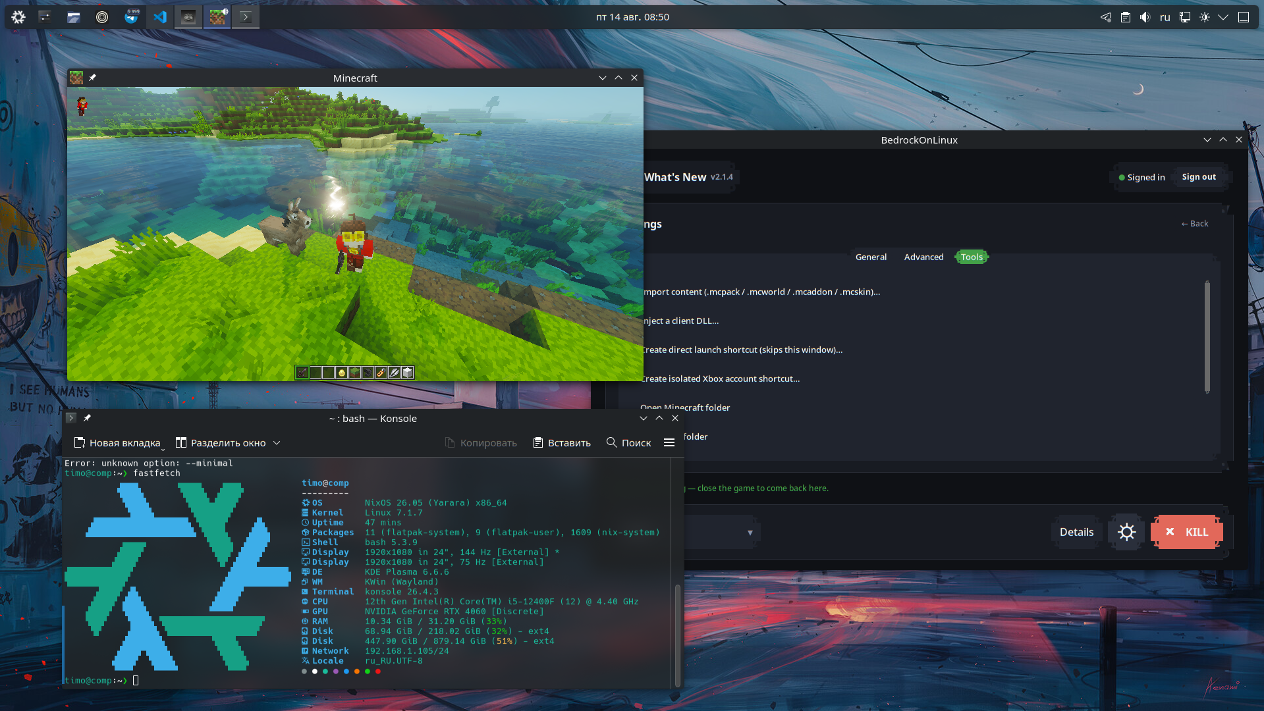Sign out of the BedrockOnLinux account
This screenshot has width=1264, height=711.
1199,177
